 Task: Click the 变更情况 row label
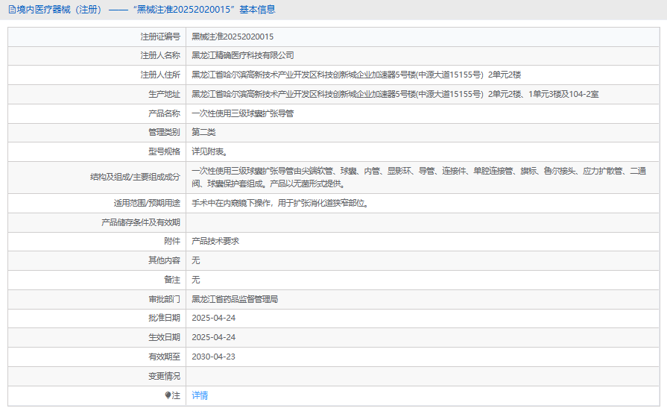coord(164,376)
